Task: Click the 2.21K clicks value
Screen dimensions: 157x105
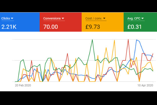Action: (9, 27)
